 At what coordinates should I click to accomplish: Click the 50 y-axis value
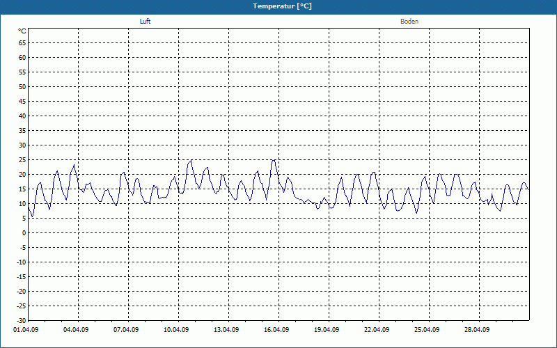(22, 86)
